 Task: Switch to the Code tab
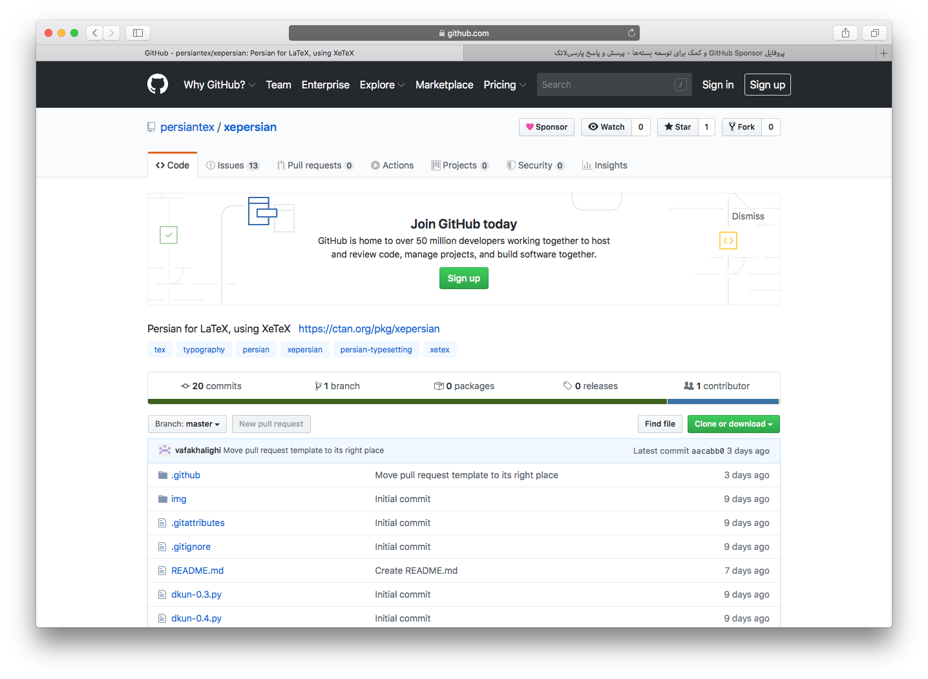coord(173,165)
